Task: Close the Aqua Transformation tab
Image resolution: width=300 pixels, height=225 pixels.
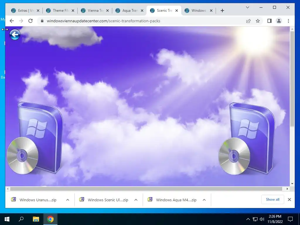Action: point(142,11)
